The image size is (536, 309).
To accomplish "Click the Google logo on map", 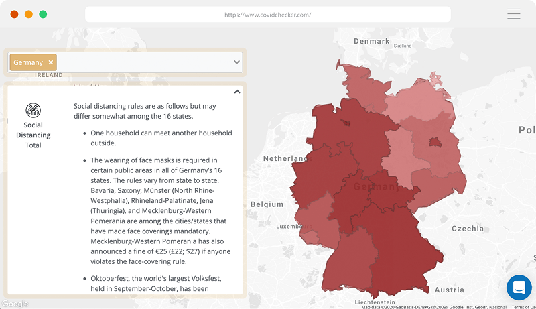I will click(15, 304).
